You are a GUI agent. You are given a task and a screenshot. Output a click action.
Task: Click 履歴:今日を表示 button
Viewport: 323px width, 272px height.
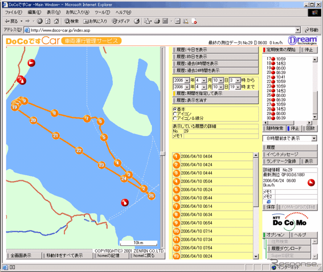215,50
